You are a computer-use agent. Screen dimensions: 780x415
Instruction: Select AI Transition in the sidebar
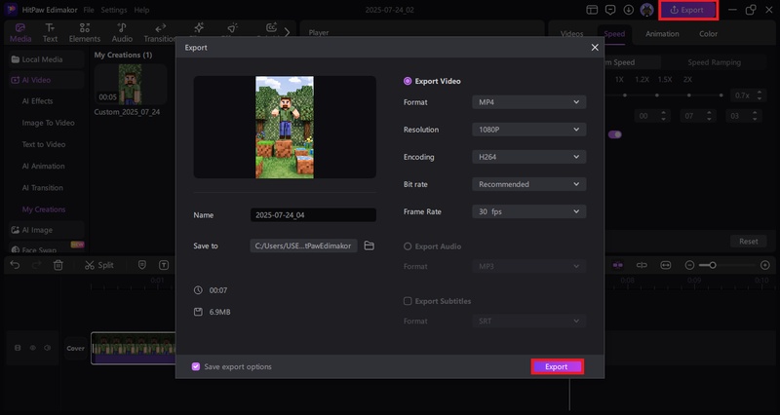tap(42, 188)
